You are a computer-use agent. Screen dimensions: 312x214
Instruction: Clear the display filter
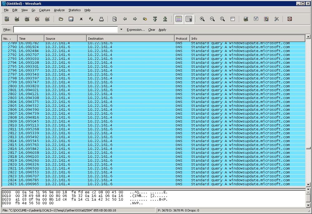pyautogui.click(x=152, y=30)
